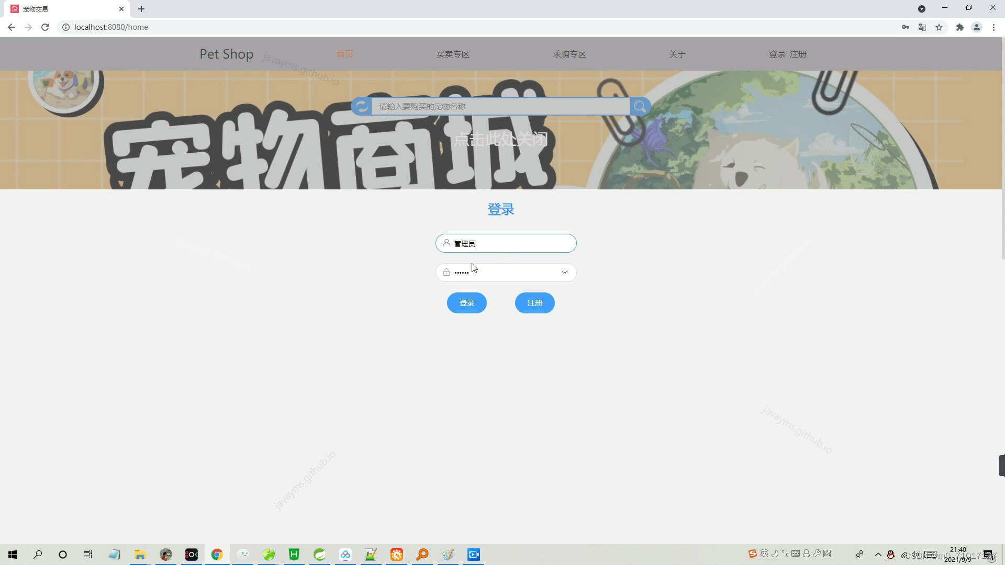
Task: Focus the pet name search input
Action: (x=500, y=106)
